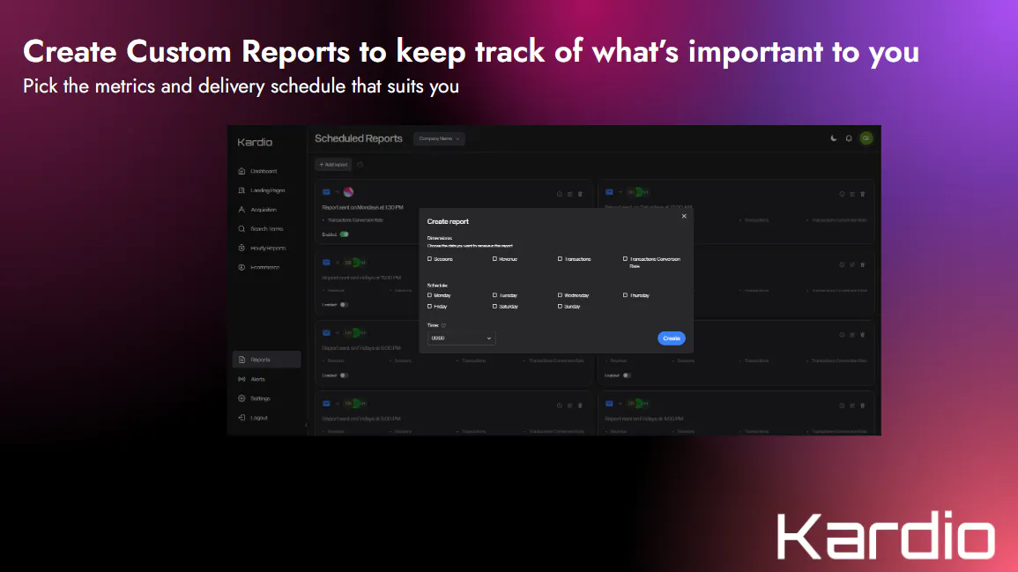Click 'Report sent on Mondays at 1:30 PM'

[x=362, y=208]
